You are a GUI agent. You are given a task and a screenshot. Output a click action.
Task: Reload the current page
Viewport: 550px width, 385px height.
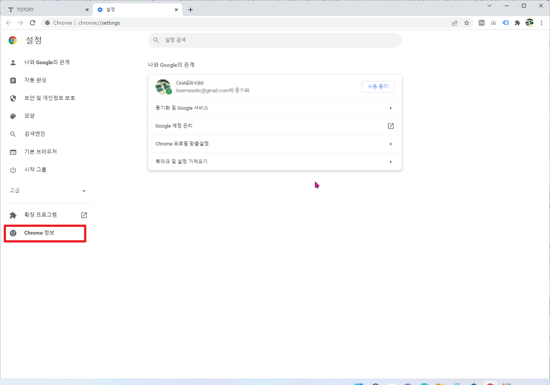(x=33, y=23)
